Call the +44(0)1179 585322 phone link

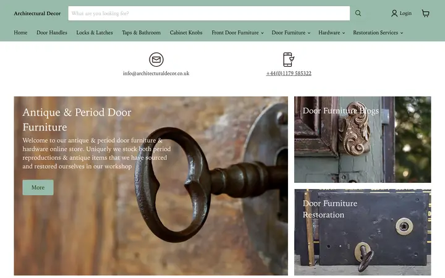[x=289, y=73]
